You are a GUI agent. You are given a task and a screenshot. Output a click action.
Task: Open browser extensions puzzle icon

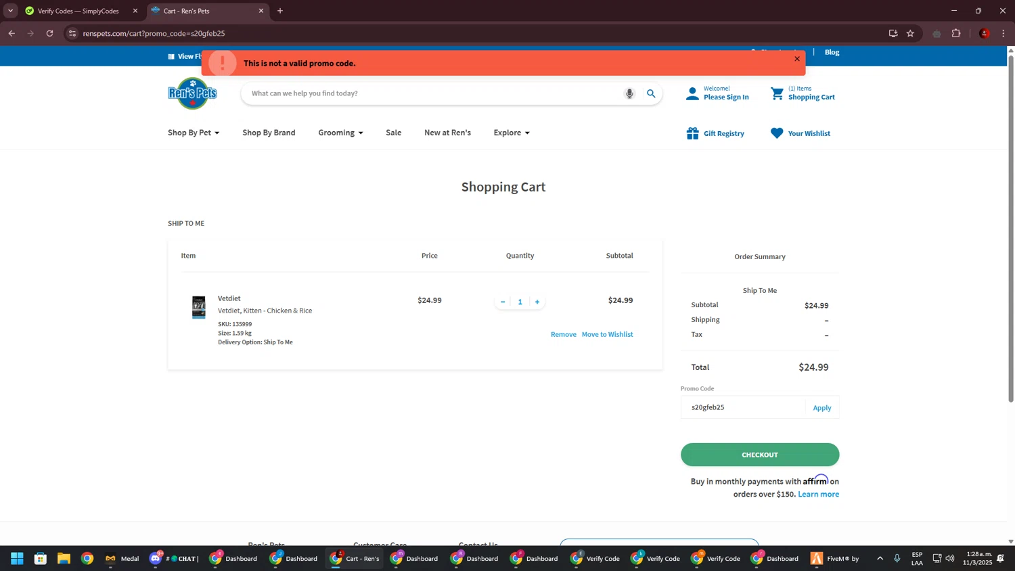coord(956,33)
